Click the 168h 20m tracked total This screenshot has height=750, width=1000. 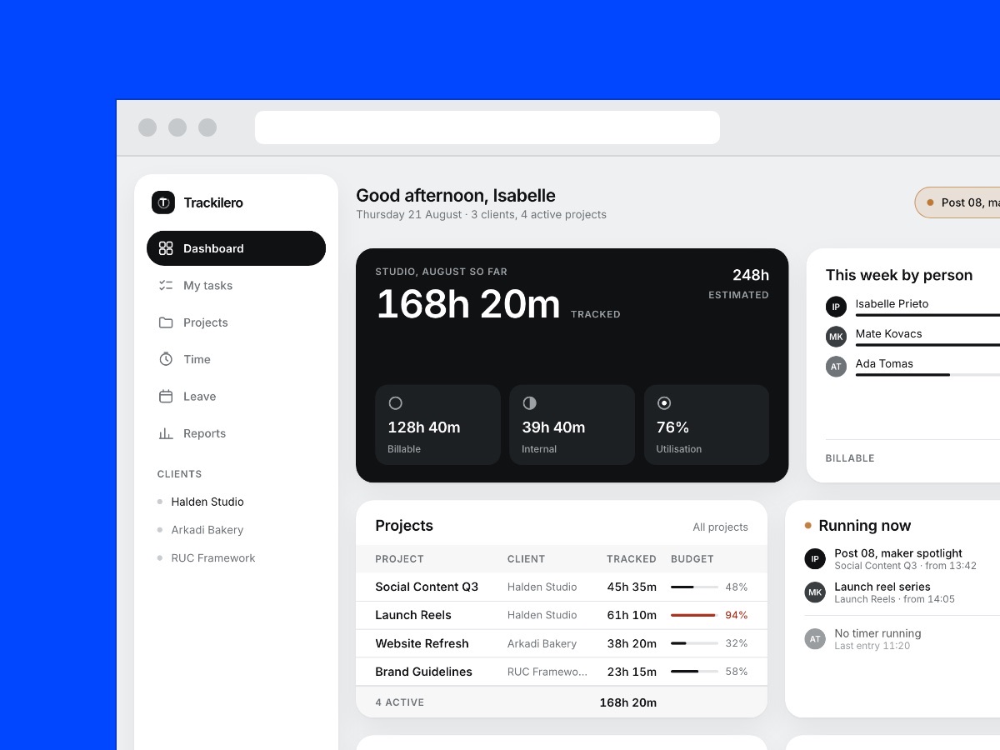point(468,304)
